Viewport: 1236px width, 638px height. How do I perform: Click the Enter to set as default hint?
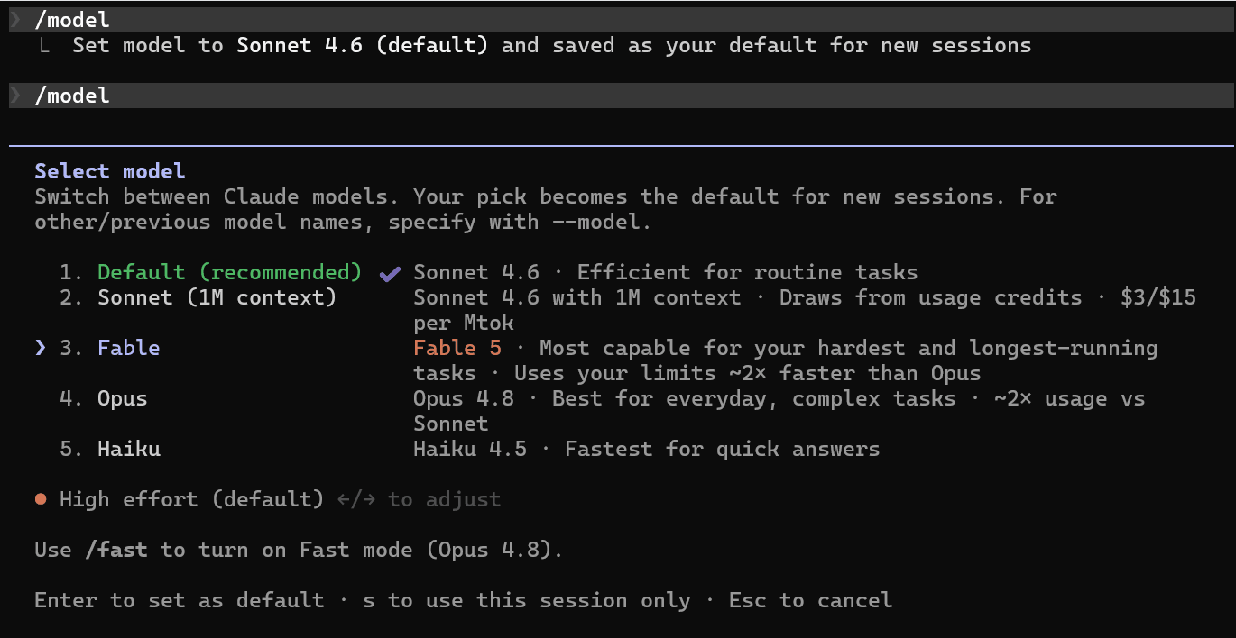click(179, 600)
